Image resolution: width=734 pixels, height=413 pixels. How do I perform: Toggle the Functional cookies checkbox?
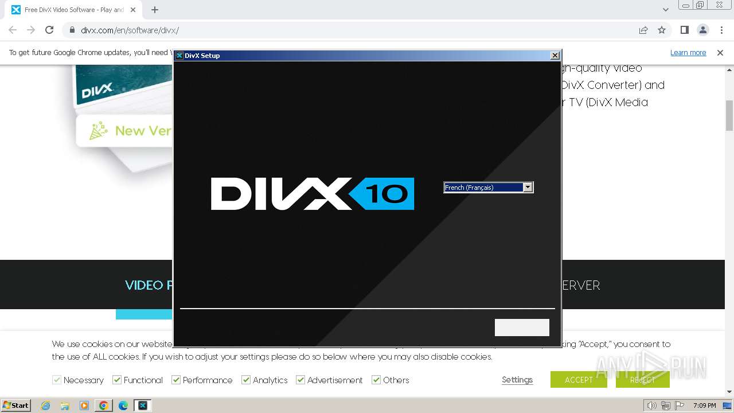[117, 380]
